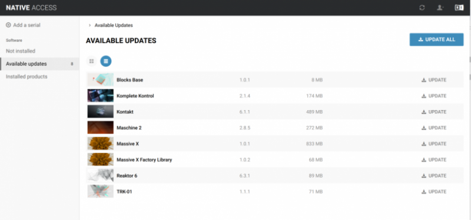Click the Available Updates breadcrumb
This screenshot has width=471, height=220.
[x=114, y=25]
